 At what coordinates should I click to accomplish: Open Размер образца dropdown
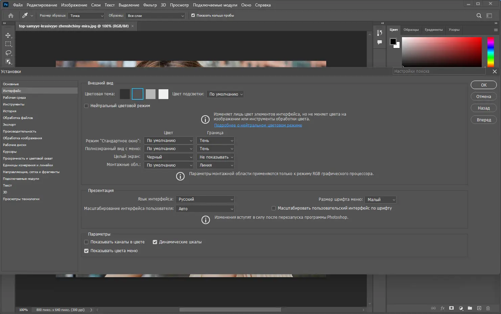[x=86, y=16]
